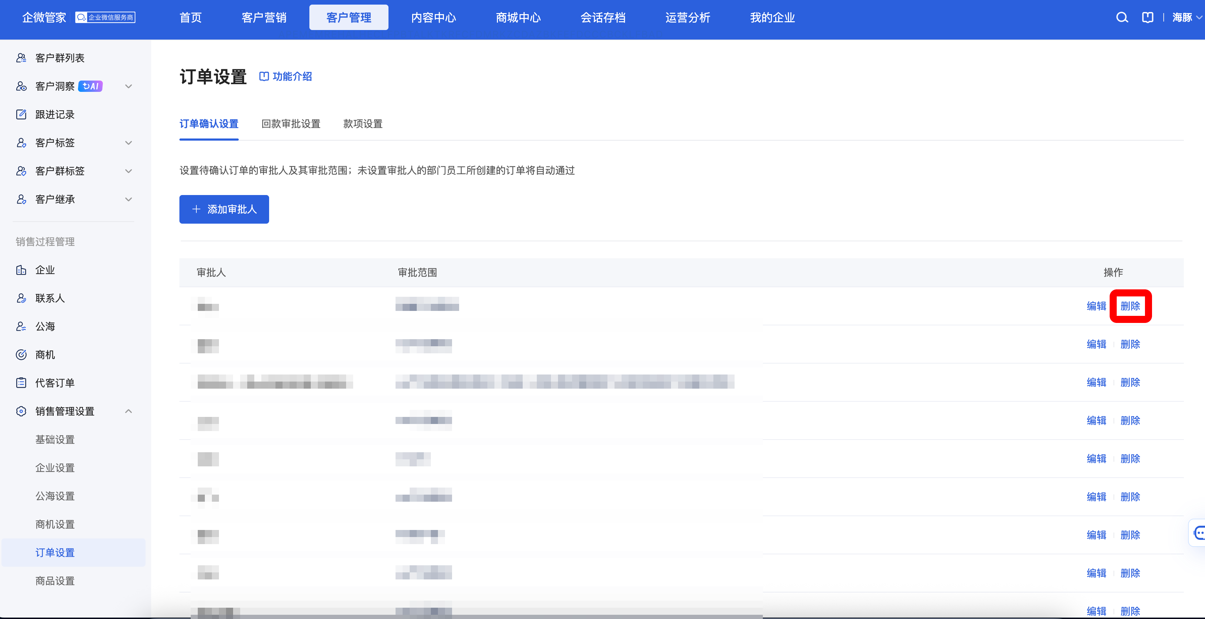
Task: Collapse the 销售管理设置 section chevron
Action: [x=129, y=411]
